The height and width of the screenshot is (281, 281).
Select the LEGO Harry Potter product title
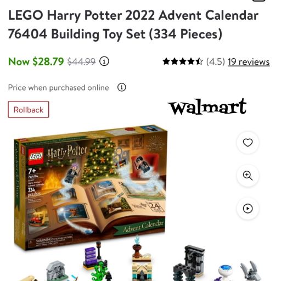(133, 25)
